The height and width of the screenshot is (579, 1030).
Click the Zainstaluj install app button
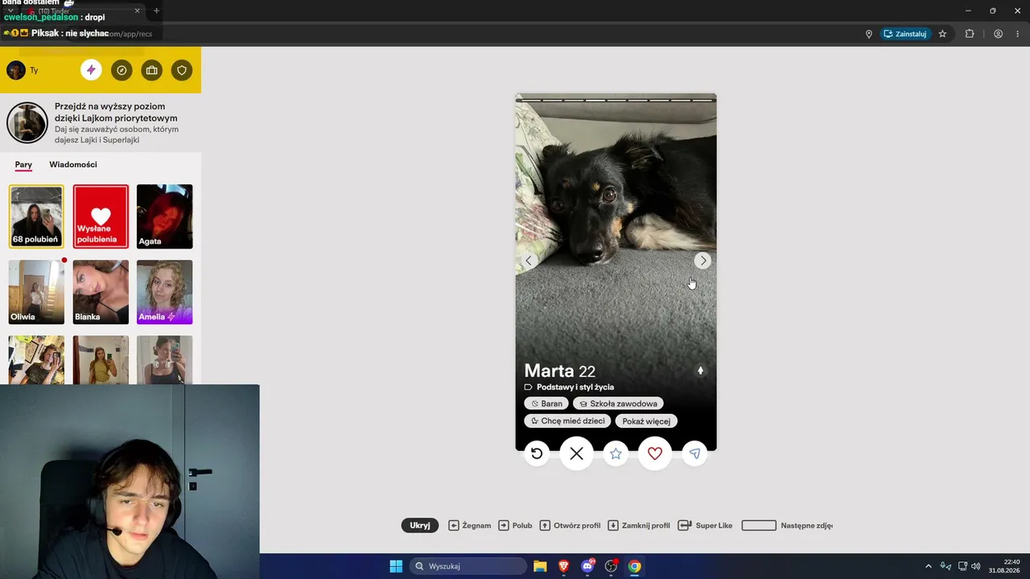click(x=905, y=34)
